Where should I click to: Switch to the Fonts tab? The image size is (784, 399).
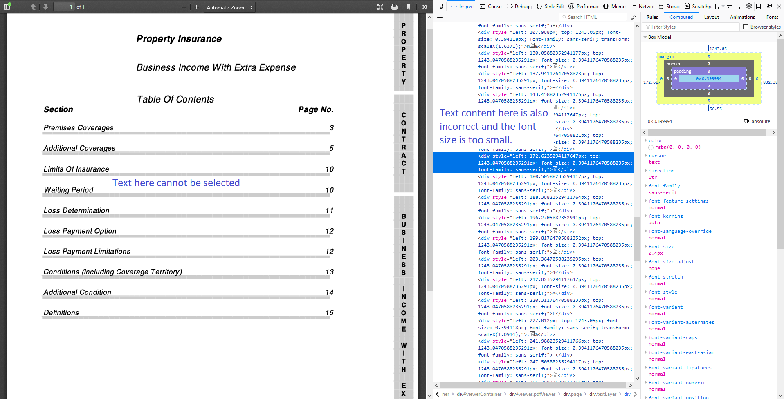click(772, 17)
